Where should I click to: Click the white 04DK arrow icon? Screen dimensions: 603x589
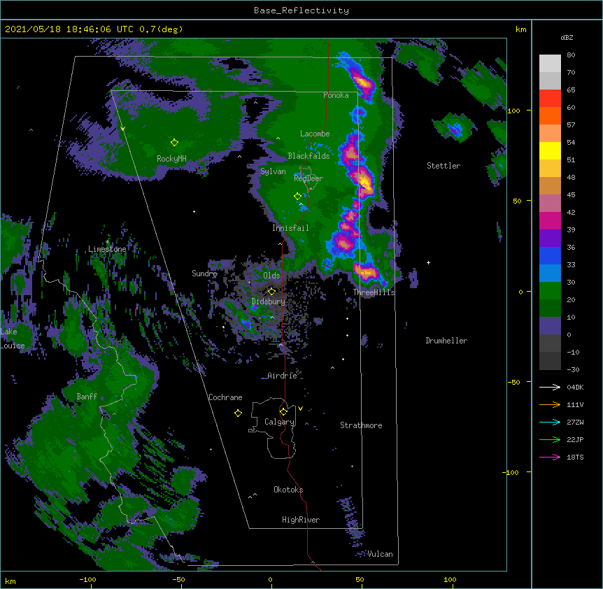tap(550, 387)
